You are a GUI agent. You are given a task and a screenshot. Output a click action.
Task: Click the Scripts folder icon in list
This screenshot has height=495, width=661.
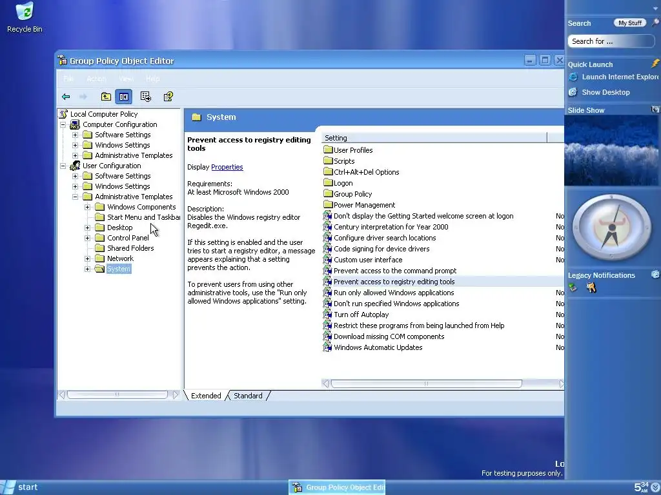click(328, 160)
